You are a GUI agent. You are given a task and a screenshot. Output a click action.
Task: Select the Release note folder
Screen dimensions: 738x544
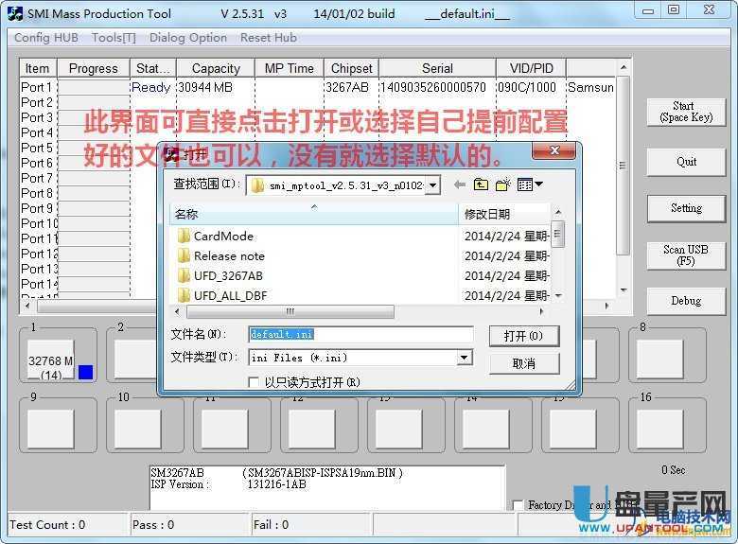point(228,255)
